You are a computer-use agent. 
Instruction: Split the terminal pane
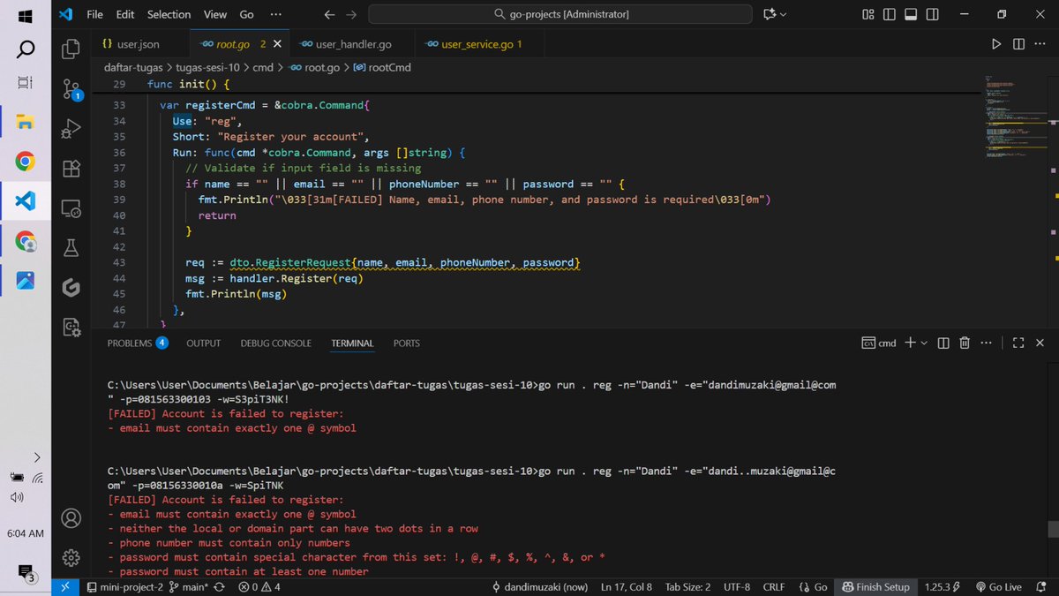coord(943,343)
